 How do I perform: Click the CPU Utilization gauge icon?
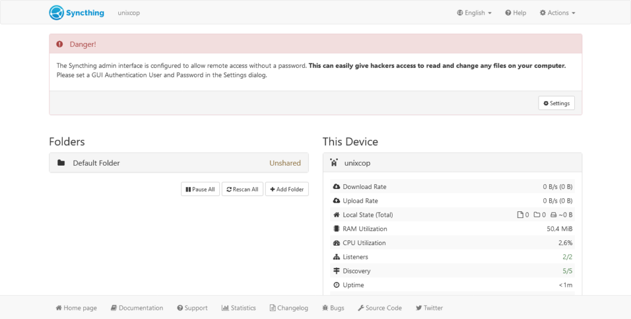336,243
